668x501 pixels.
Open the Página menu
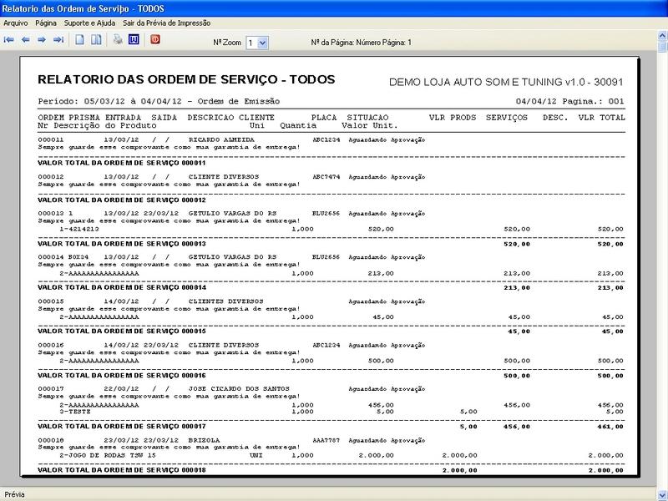point(46,23)
